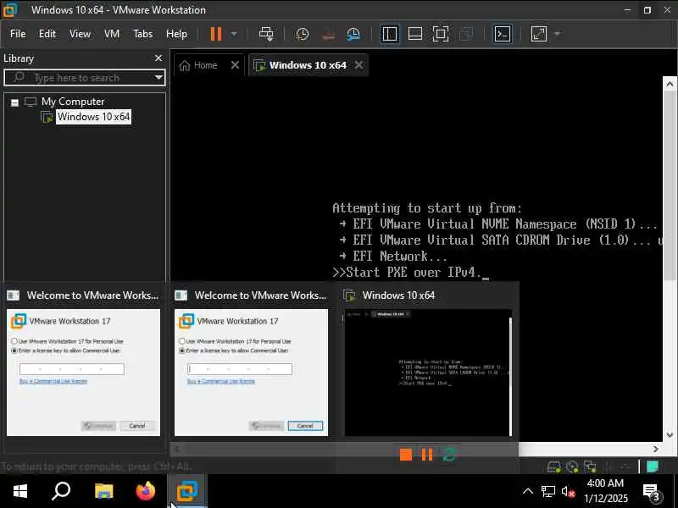Open the Tabs menu

pyautogui.click(x=142, y=34)
